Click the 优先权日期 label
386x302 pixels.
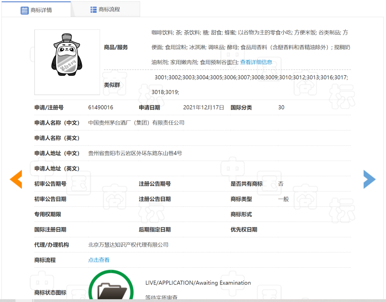coord(244,230)
